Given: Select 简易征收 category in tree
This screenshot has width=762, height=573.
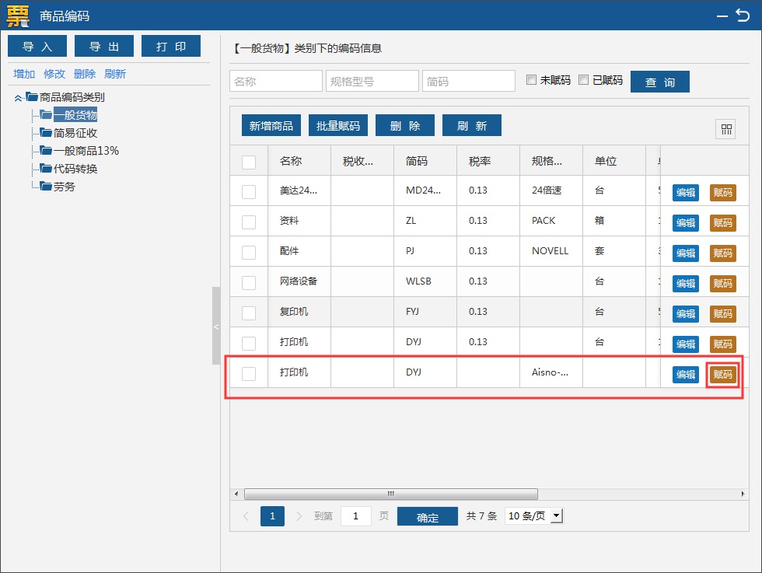Looking at the screenshot, I should pos(75,133).
